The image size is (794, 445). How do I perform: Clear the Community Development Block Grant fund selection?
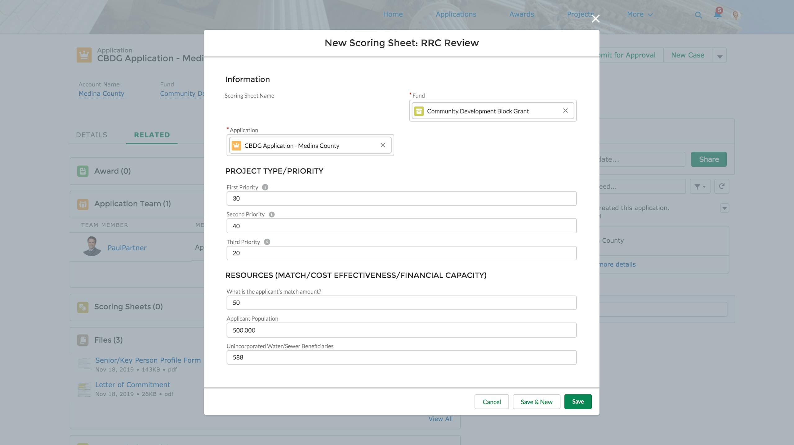click(565, 111)
